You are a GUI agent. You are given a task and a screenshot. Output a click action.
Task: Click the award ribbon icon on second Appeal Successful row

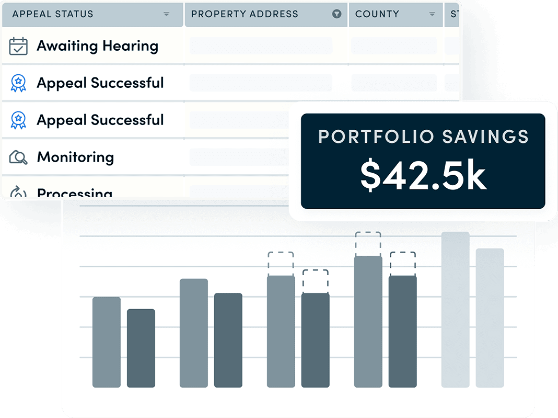coord(18,120)
